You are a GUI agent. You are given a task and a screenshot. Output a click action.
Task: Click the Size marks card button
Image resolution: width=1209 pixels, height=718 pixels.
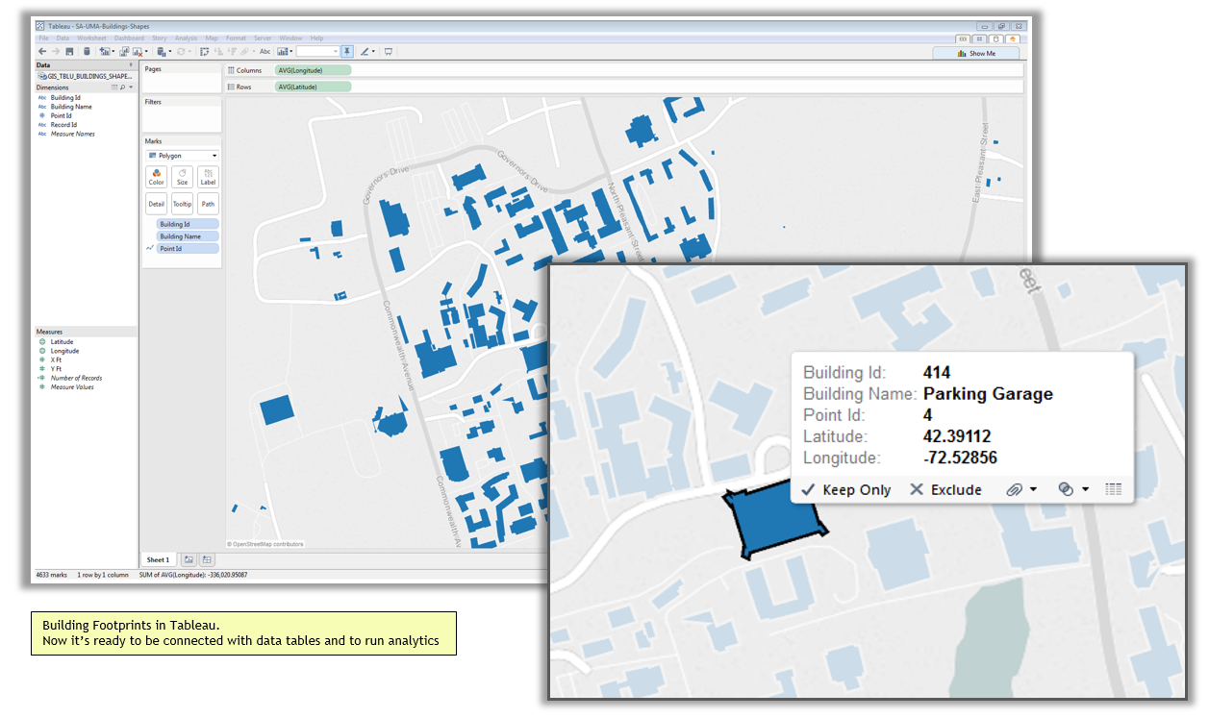182,177
